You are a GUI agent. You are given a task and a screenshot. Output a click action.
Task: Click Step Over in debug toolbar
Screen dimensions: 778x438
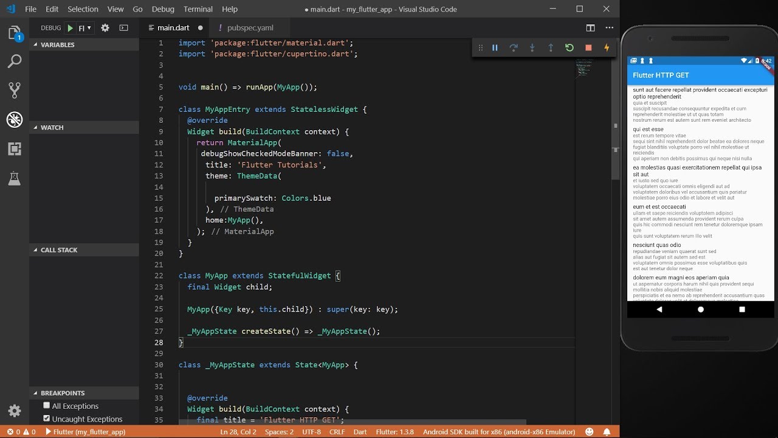click(x=514, y=47)
